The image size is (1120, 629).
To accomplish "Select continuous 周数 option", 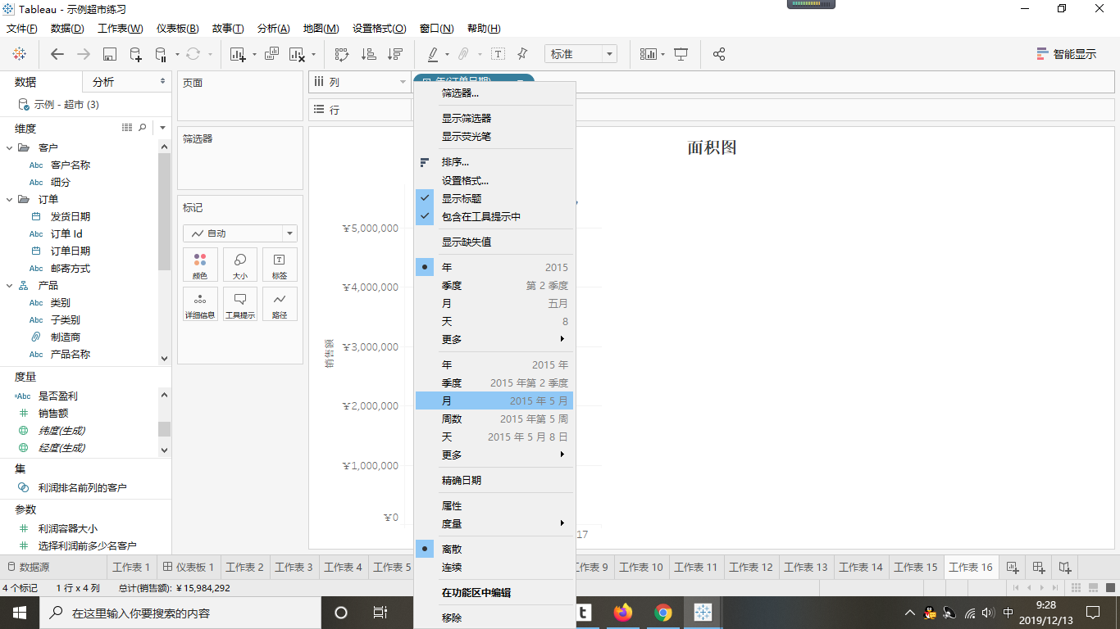I will click(x=494, y=419).
